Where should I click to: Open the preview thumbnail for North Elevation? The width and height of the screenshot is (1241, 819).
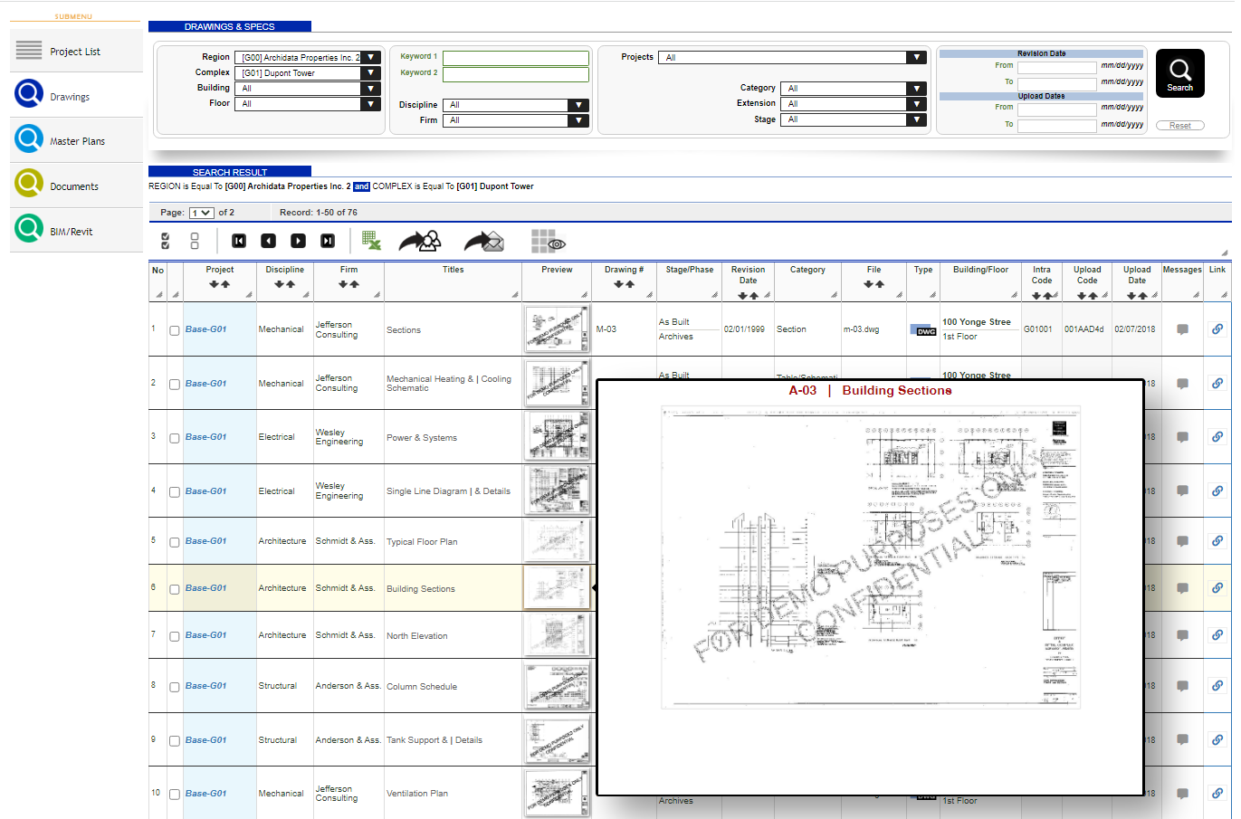pyautogui.click(x=556, y=634)
